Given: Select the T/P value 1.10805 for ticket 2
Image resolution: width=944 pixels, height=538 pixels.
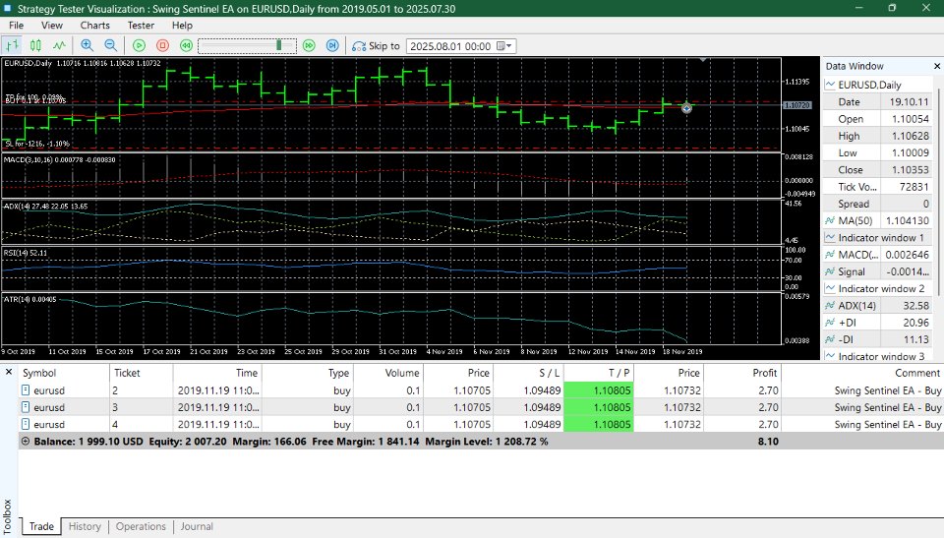Looking at the screenshot, I should [x=599, y=390].
